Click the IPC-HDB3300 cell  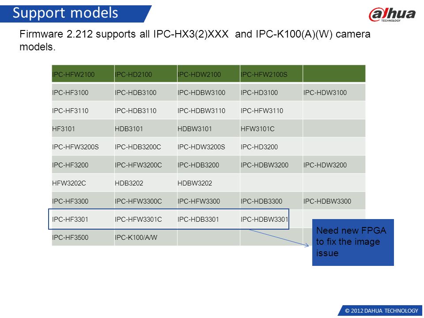click(x=271, y=201)
